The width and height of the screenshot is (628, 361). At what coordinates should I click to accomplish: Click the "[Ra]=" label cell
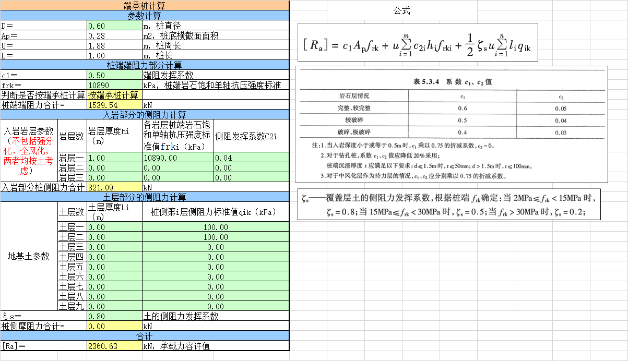[44, 346]
